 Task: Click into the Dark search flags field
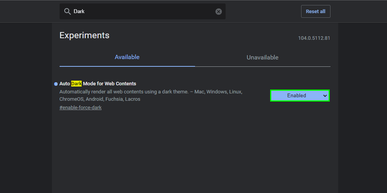(x=142, y=11)
